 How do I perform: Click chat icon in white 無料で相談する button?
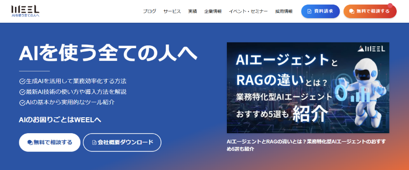click(x=30, y=142)
